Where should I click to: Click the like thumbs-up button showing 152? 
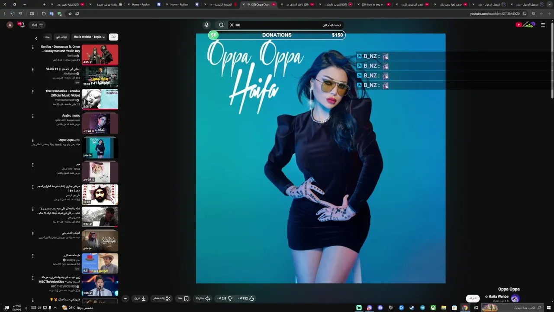point(246,298)
